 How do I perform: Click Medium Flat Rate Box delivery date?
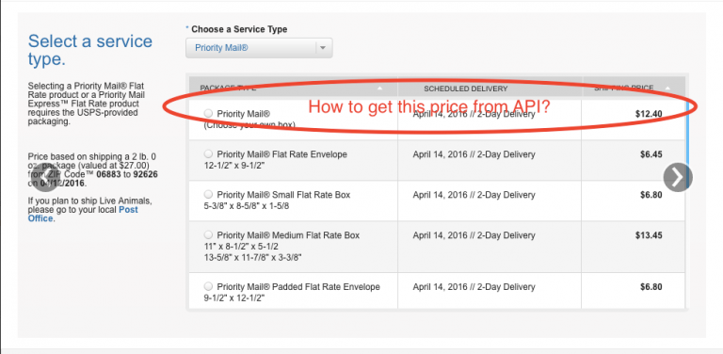tap(474, 235)
